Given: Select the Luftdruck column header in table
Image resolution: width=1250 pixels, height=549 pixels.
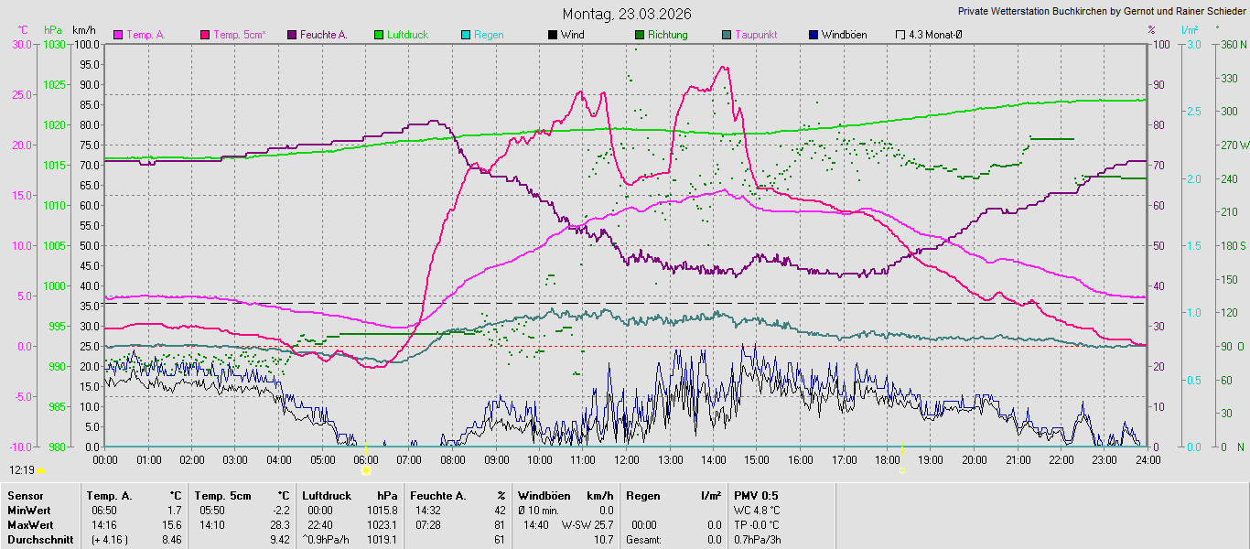Looking at the screenshot, I should coord(327,496).
